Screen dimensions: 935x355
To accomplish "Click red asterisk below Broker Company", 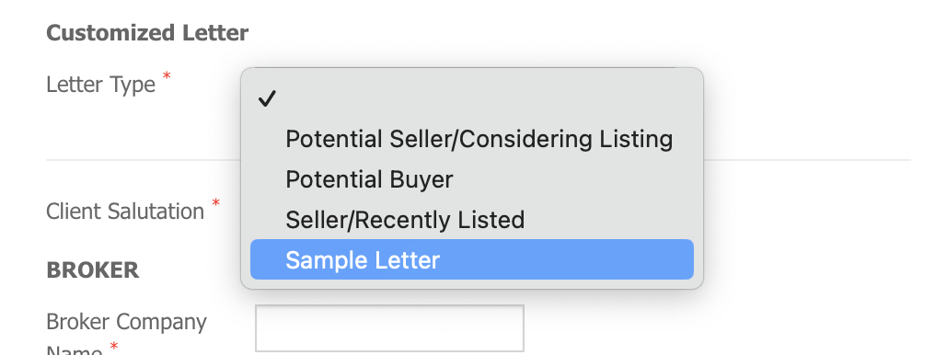I will pos(114,347).
